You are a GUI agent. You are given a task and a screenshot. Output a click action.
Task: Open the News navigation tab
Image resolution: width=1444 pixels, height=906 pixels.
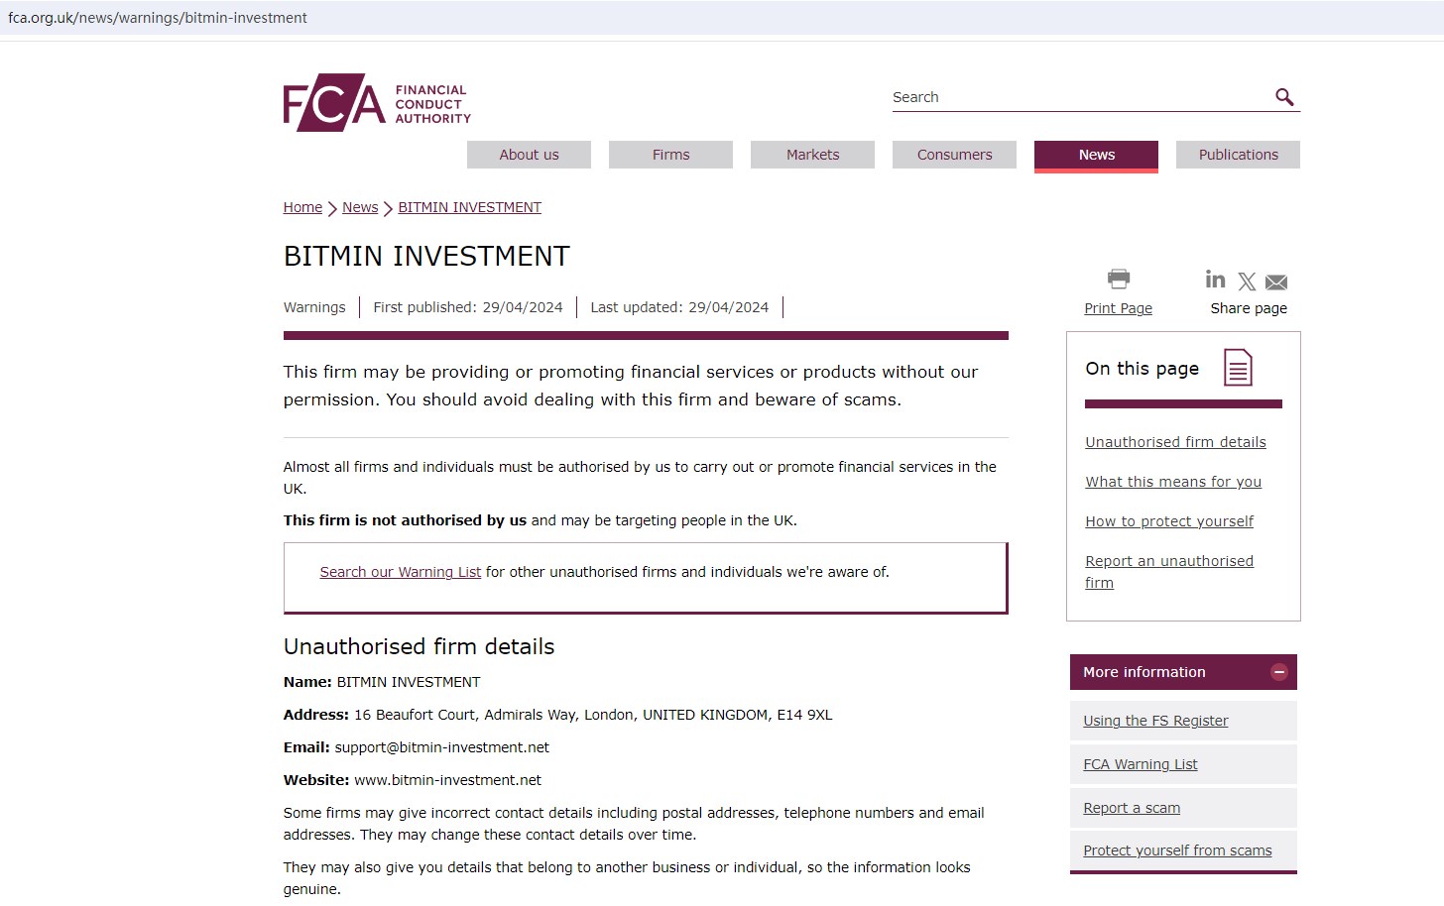[1096, 155]
